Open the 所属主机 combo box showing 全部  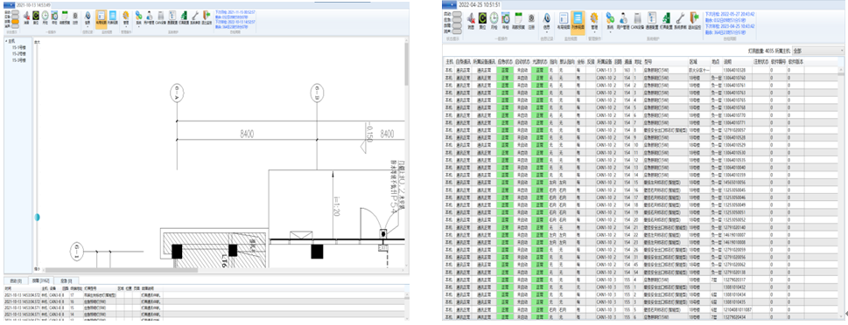(x=817, y=51)
